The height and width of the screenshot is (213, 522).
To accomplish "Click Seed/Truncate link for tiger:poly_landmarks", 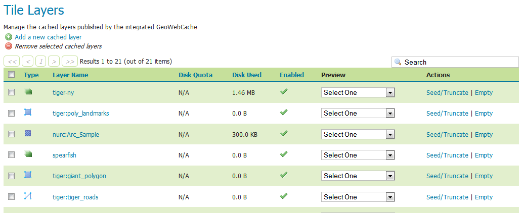I will coord(447,113).
